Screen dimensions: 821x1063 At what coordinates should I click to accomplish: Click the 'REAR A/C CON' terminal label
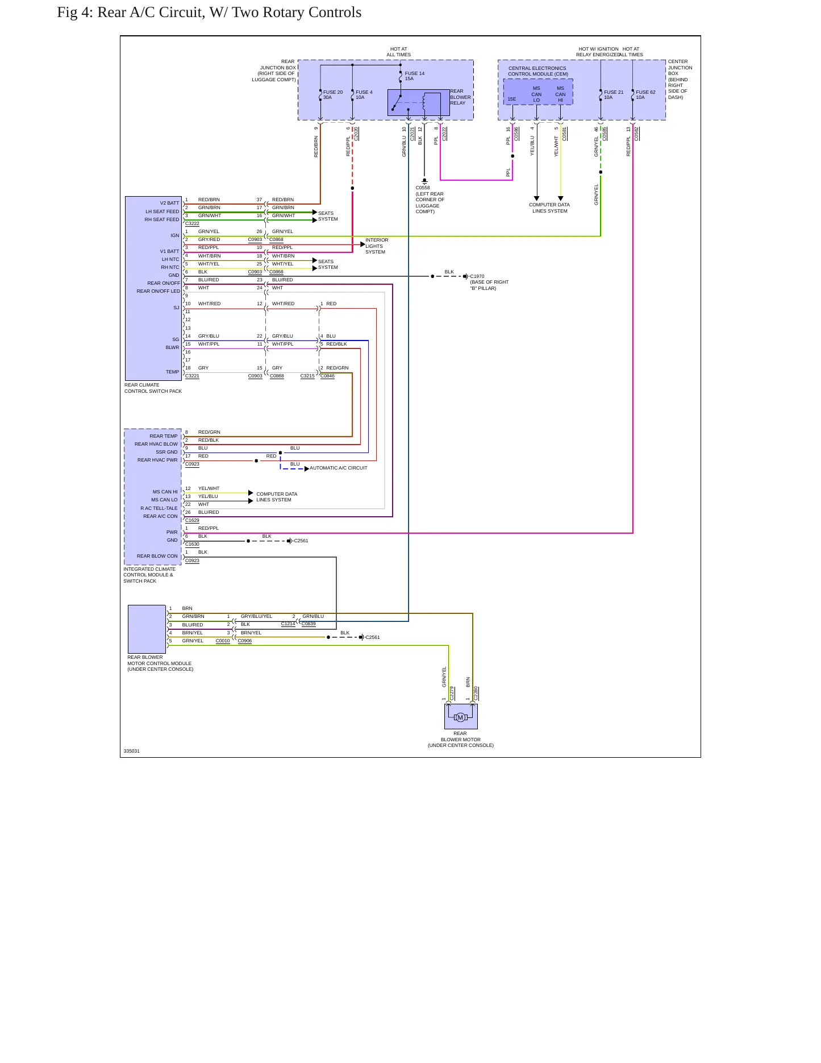click(160, 517)
